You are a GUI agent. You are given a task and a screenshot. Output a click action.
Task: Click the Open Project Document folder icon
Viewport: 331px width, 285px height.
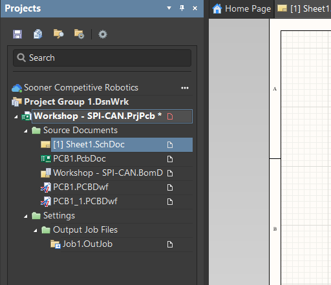click(58, 34)
